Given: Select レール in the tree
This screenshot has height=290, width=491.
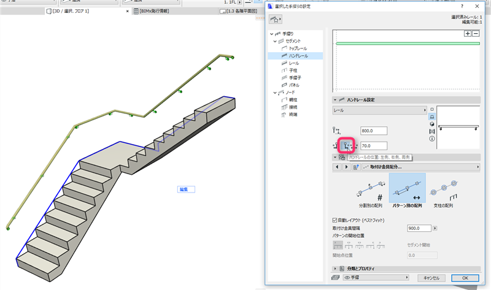Looking at the screenshot, I should click(294, 63).
